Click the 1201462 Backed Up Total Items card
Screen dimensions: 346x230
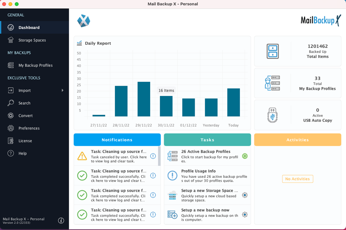click(298, 51)
